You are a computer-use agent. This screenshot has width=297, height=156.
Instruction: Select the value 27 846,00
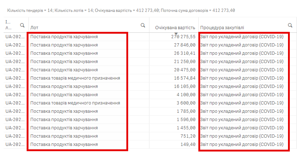pyautogui.click(x=185, y=45)
